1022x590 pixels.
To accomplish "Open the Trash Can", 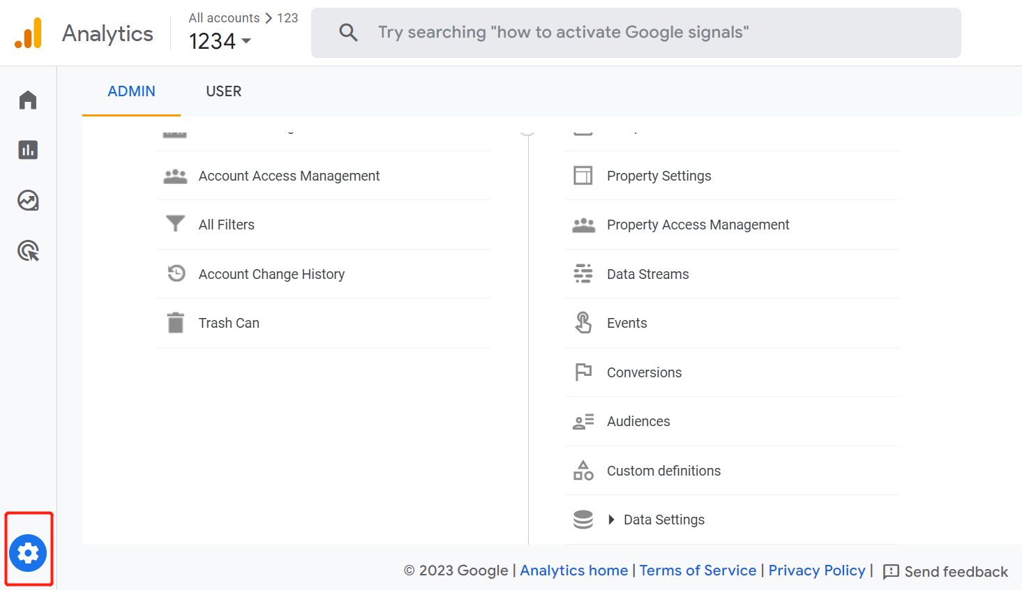I will pyautogui.click(x=229, y=323).
